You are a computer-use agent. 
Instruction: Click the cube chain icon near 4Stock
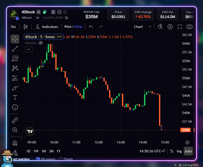coord(39,12)
